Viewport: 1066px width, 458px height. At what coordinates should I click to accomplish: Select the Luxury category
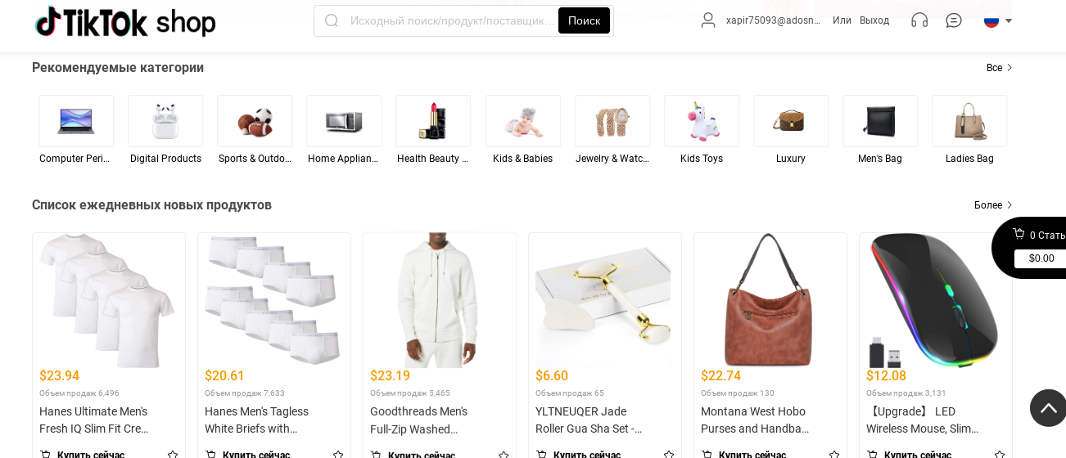[x=791, y=122]
